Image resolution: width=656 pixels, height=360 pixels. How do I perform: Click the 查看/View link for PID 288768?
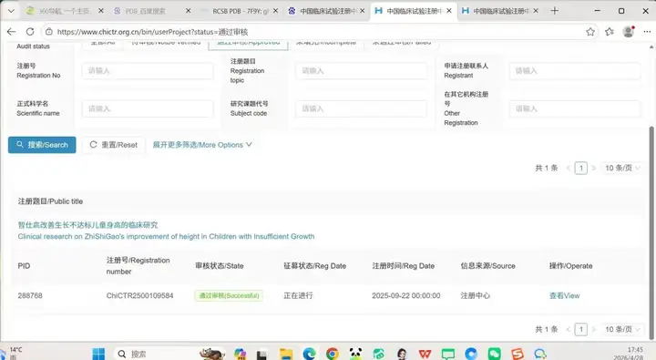tap(564, 295)
